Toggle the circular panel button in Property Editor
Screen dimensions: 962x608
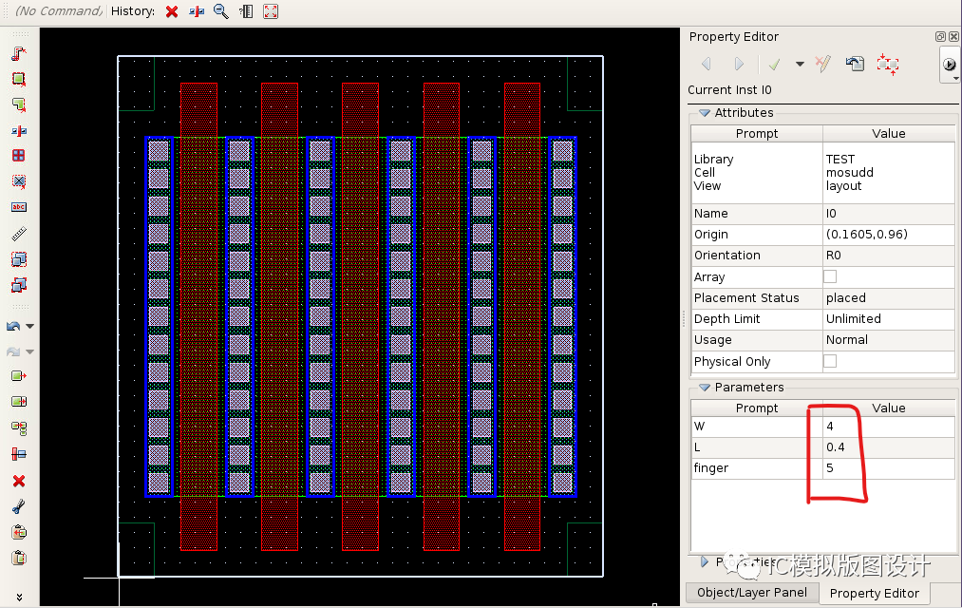[950, 64]
